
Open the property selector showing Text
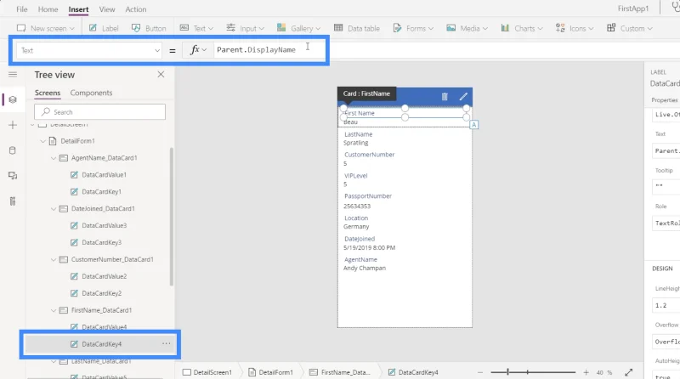89,50
